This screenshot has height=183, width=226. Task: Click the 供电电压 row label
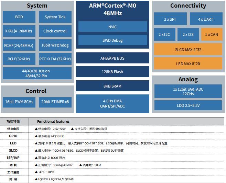(x=13, y=129)
